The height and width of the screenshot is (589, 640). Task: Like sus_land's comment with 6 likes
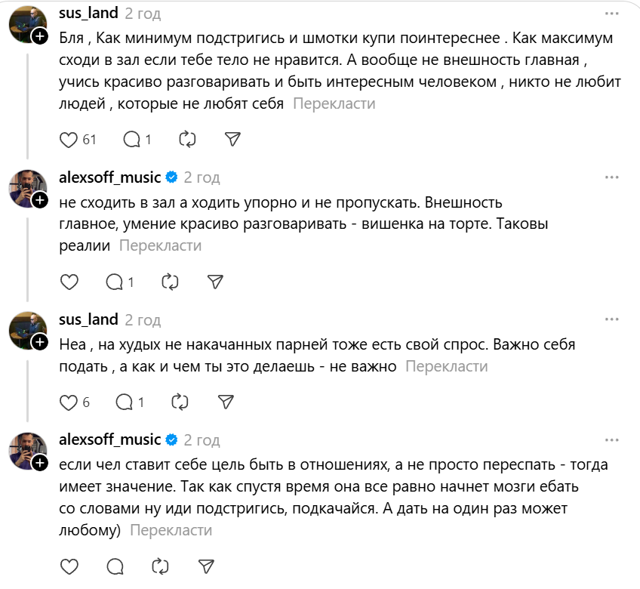coord(69,402)
